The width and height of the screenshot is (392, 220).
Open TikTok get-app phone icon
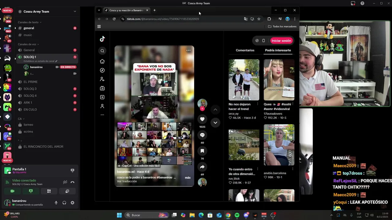(x=263, y=41)
